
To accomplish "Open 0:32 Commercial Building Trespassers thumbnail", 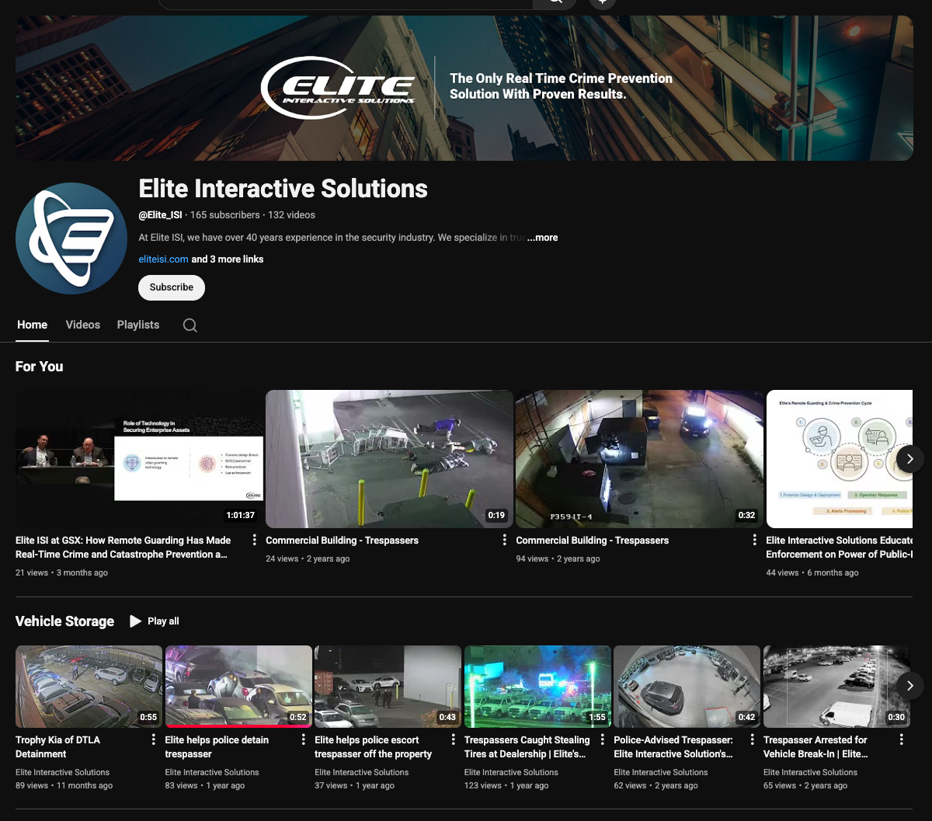I will pos(639,459).
